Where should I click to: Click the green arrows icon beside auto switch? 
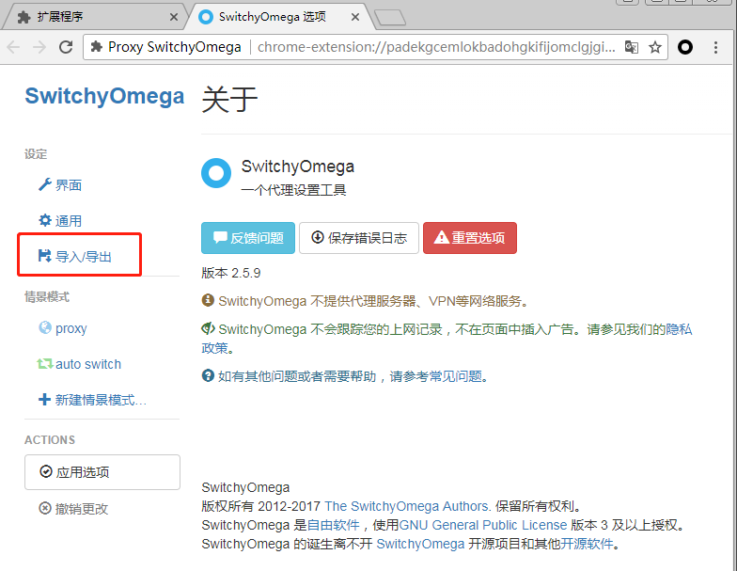pyautogui.click(x=45, y=363)
